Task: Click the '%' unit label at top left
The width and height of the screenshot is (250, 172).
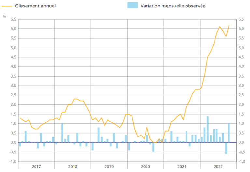Action: (x=4, y=17)
